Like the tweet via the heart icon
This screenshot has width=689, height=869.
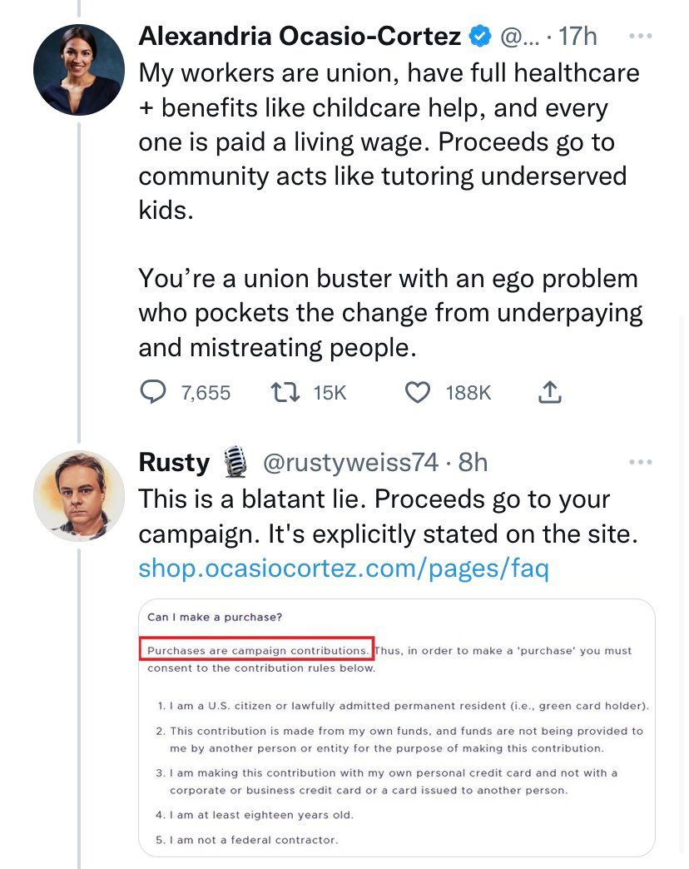tap(417, 391)
